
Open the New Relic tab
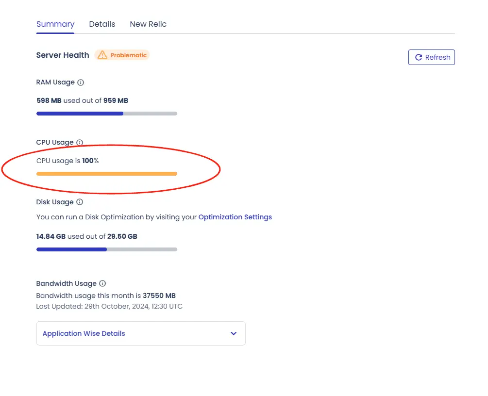[x=148, y=24]
